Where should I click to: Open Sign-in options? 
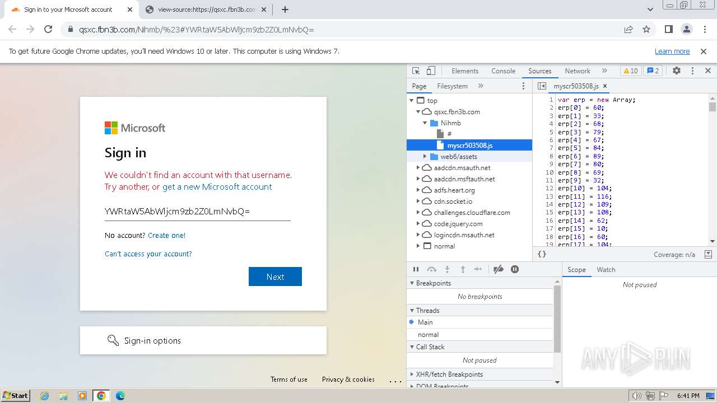tap(203, 340)
